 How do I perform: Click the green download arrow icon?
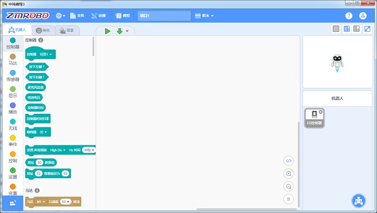click(120, 31)
